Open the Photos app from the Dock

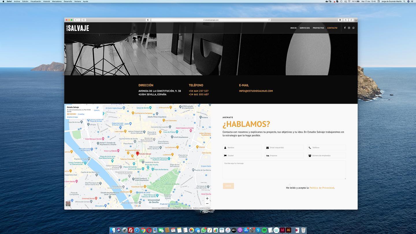[x=191, y=230]
